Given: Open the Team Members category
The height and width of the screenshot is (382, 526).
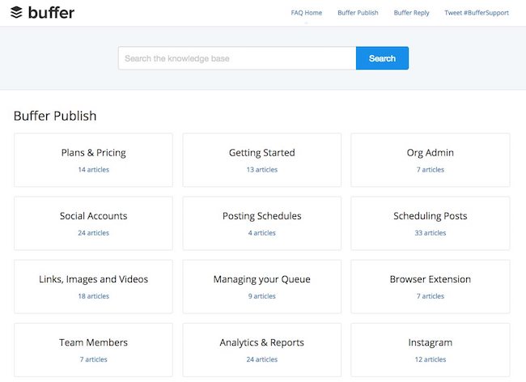Looking at the screenshot, I should tap(93, 349).
